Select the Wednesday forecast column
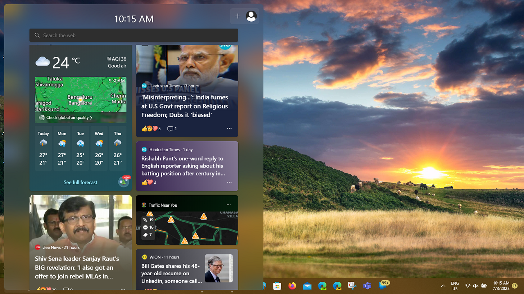524x294 pixels. click(x=99, y=148)
